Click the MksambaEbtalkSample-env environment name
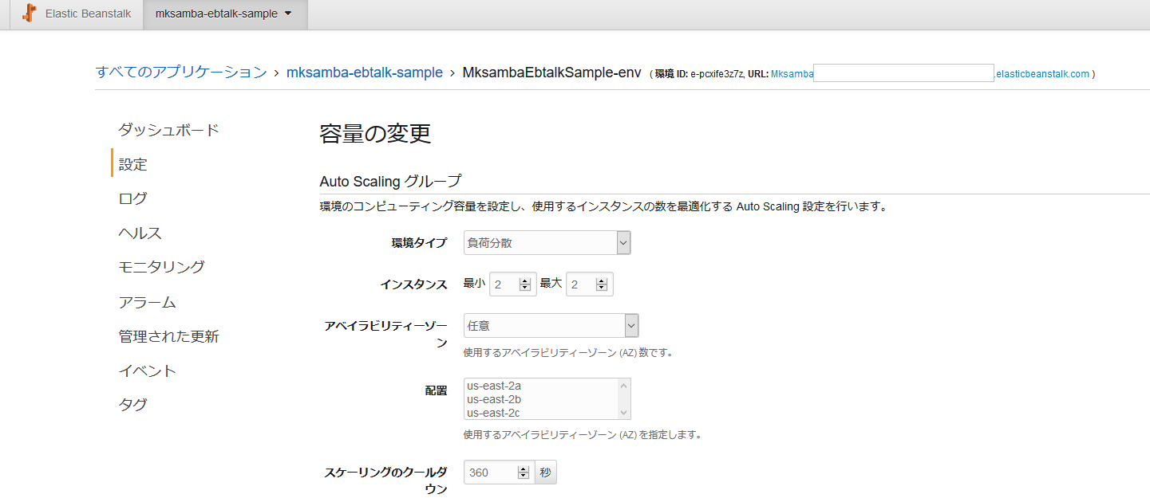Image resolution: width=1150 pixels, height=502 pixels. [x=551, y=73]
